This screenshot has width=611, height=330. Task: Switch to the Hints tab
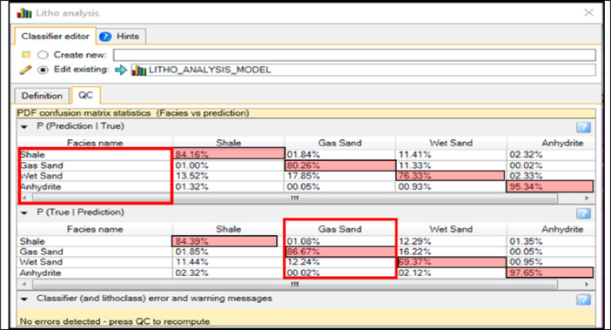(122, 37)
